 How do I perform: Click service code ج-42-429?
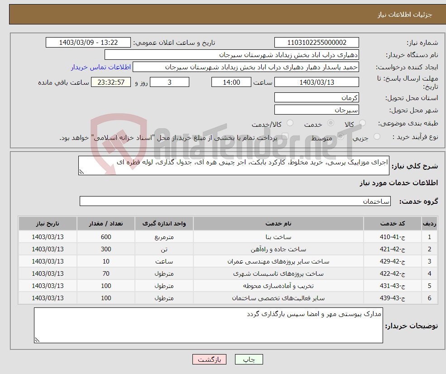click(393, 261)
